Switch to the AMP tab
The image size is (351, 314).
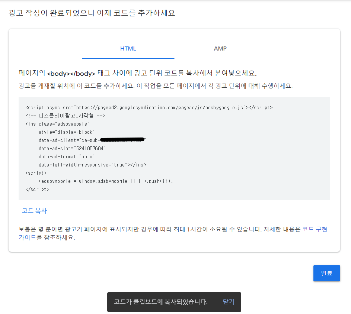[220, 49]
